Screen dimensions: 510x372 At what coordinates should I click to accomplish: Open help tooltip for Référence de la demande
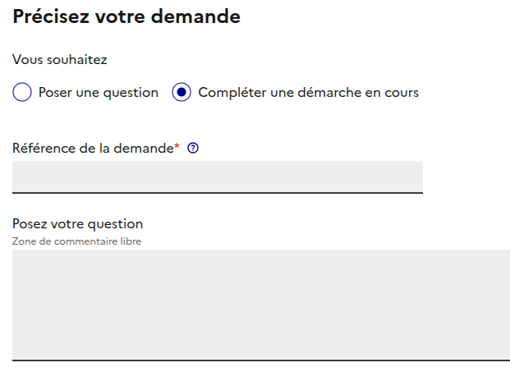pyautogui.click(x=194, y=149)
